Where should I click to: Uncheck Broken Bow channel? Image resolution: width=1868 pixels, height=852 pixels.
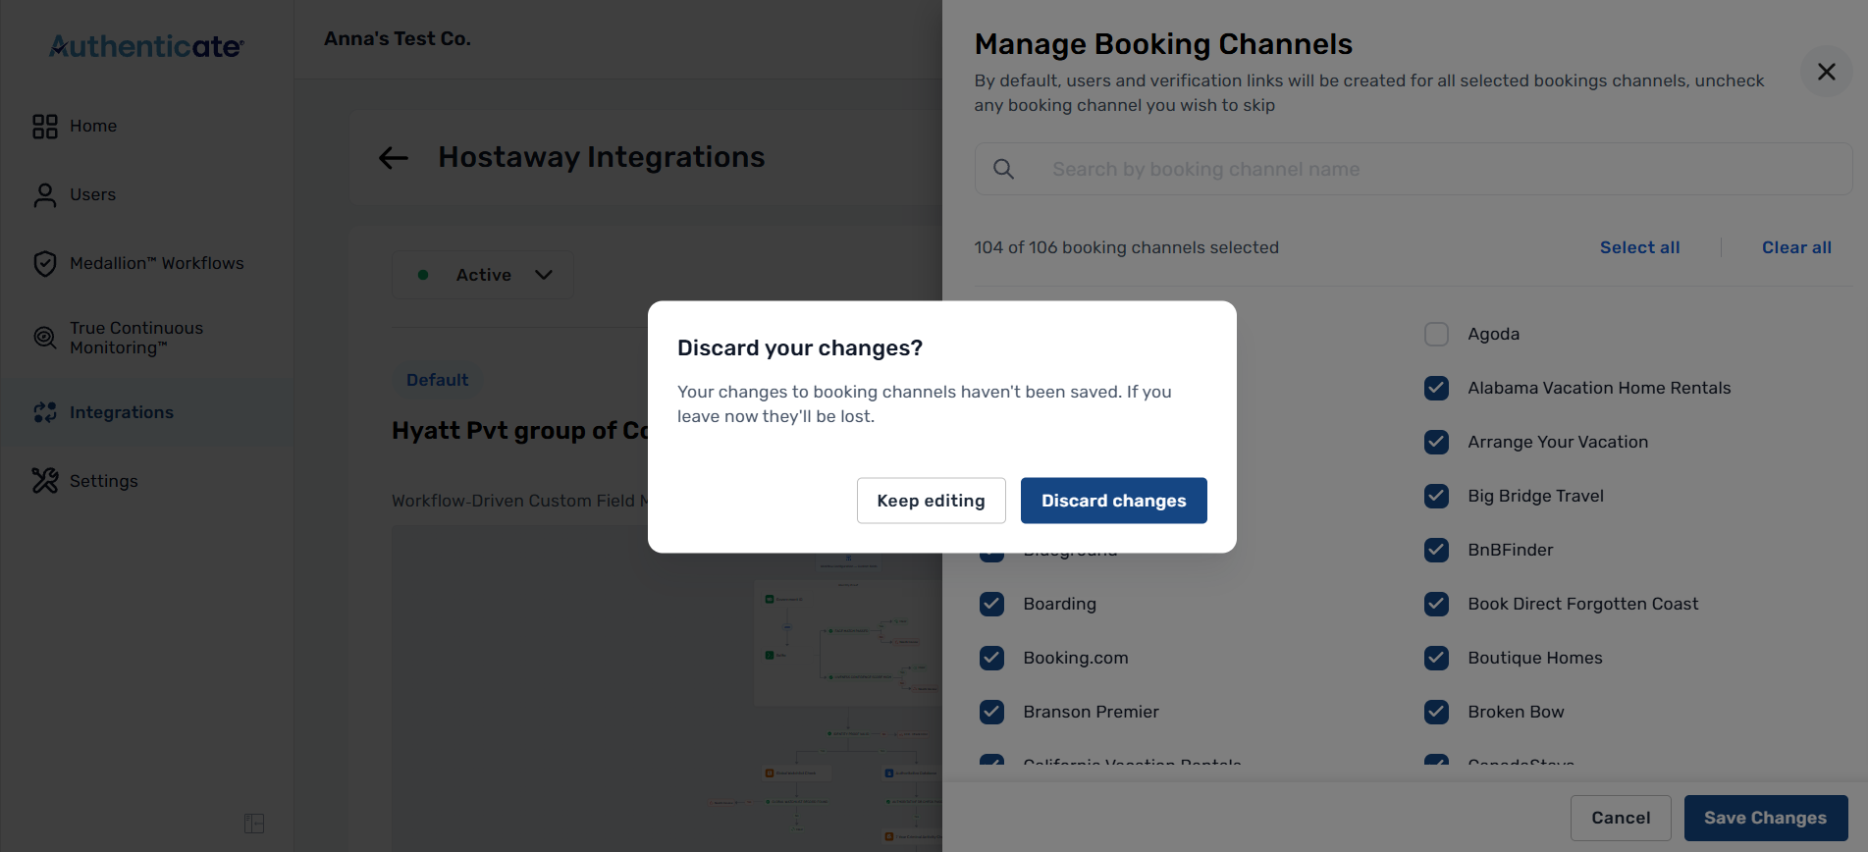point(1436,713)
